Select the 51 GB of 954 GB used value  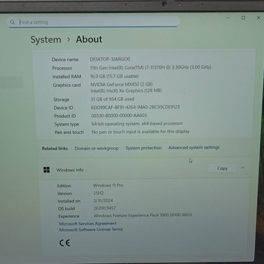(x=112, y=99)
